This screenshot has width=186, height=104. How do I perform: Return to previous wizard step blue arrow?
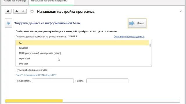8,23
